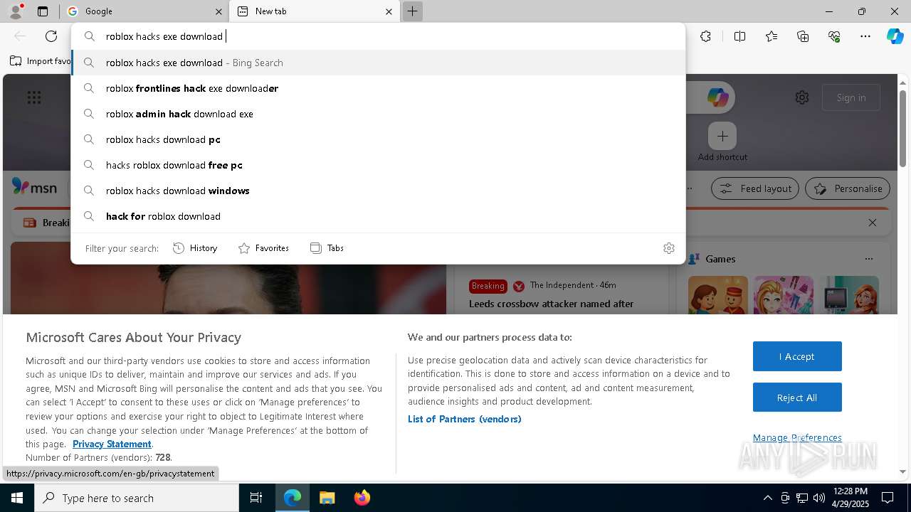Click I Accept privacy button
The height and width of the screenshot is (512, 911).
tap(797, 356)
